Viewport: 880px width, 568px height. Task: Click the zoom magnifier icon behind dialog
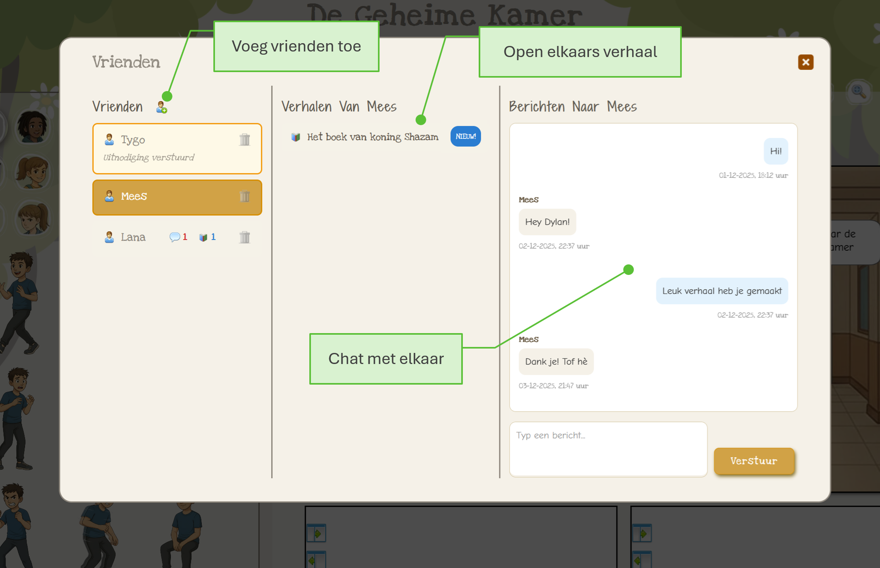tap(859, 91)
